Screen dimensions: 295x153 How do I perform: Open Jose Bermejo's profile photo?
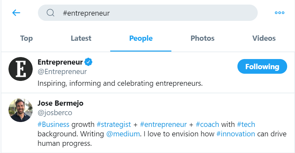pos(21,110)
